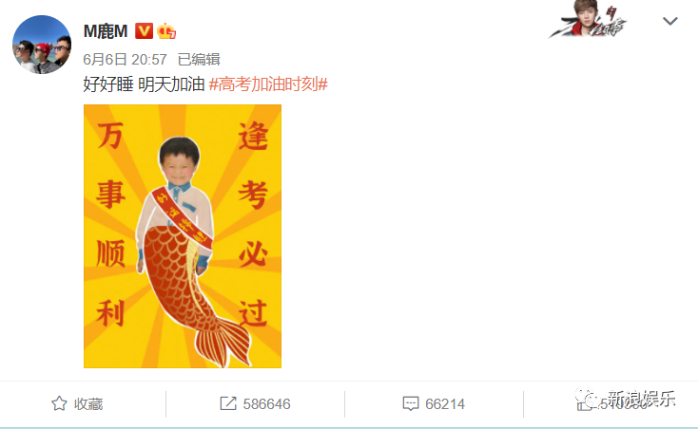Click the star favorite icon
Viewport: 698px width, 429px height.
59,403
